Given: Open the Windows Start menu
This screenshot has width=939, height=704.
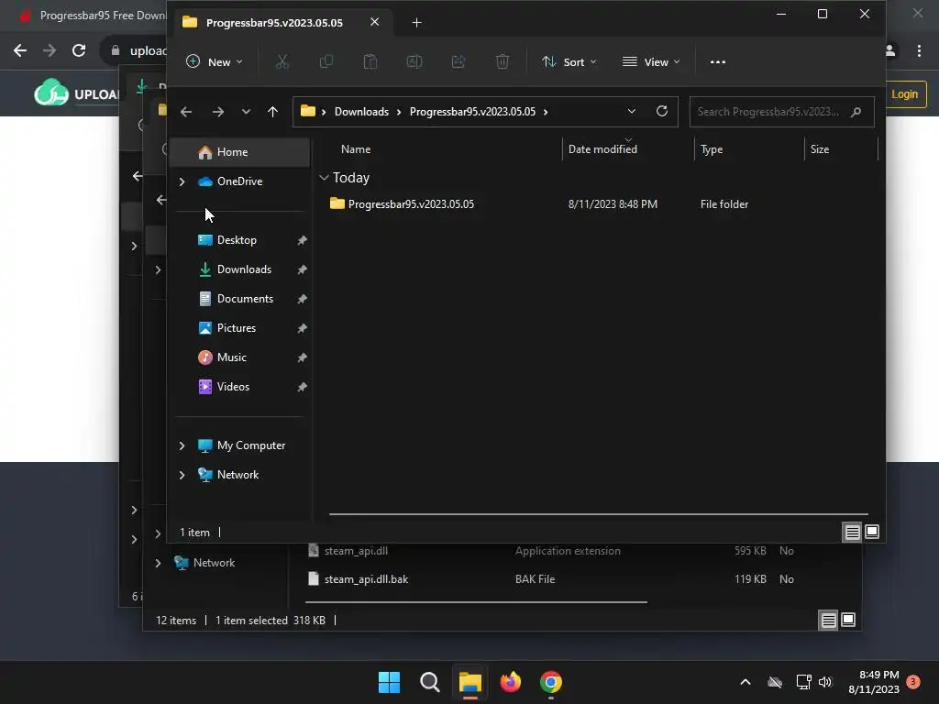Looking at the screenshot, I should click(x=389, y=682).
